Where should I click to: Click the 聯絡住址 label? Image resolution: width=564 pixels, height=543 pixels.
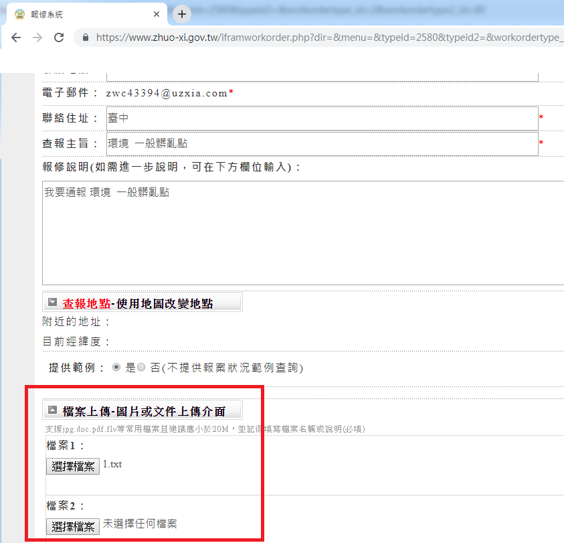pos(70,118)
